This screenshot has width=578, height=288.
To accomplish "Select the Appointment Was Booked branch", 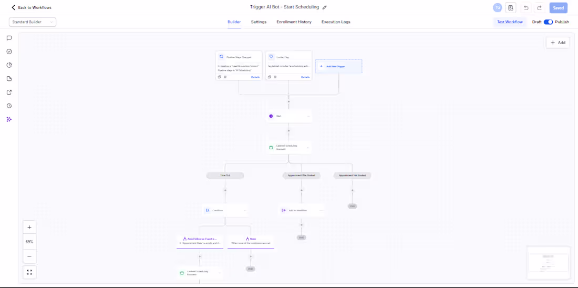I will (302, 176).
